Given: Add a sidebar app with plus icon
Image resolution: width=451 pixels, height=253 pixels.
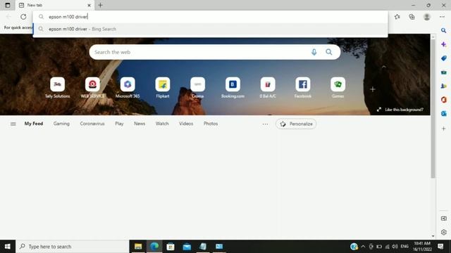Looking at the screenshot, I should tap(443, 129).
